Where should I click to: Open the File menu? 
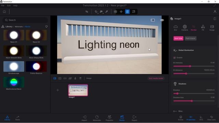click(3, 5)
